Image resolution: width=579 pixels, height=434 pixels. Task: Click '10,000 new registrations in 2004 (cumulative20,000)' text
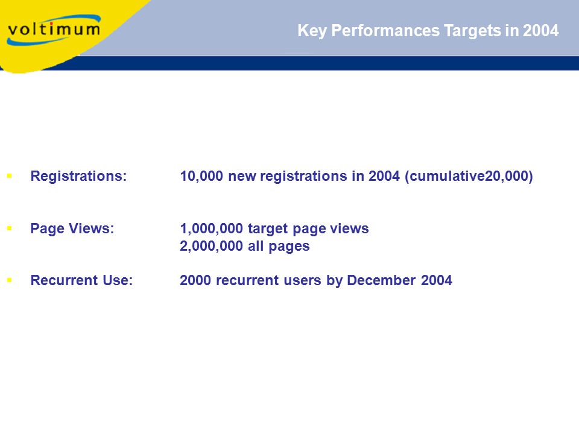pos(356,177)
